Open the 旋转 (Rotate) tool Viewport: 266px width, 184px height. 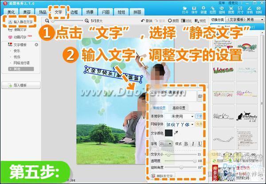(222, 10)
